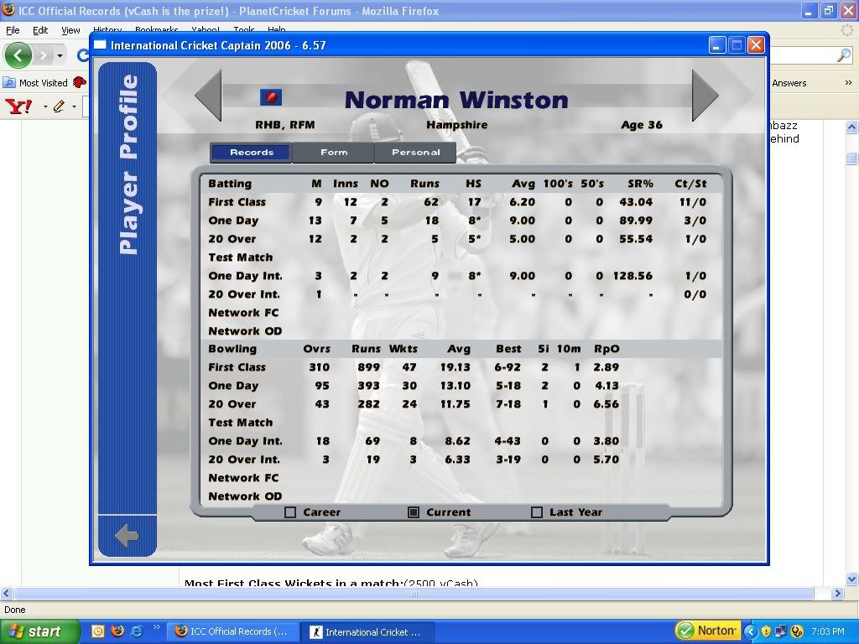Click the back arrow in Player Profile sidebar

point(128,536)
